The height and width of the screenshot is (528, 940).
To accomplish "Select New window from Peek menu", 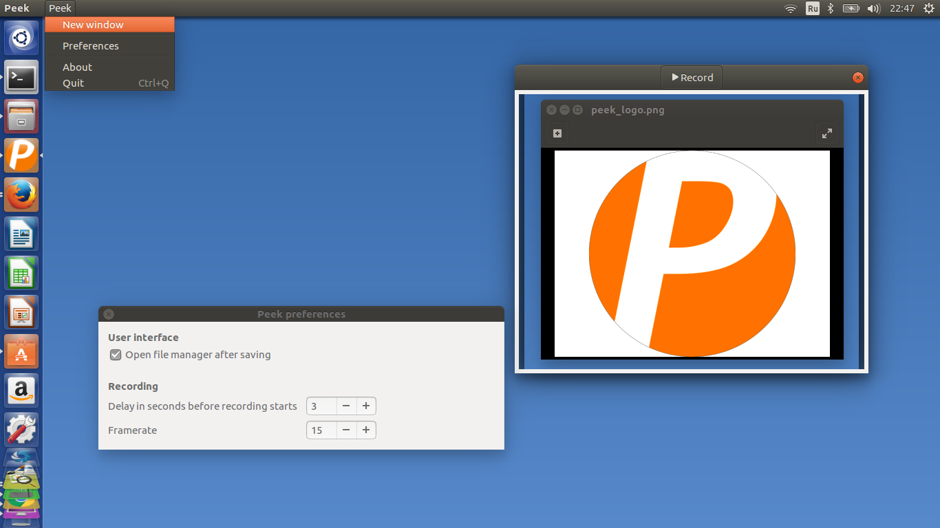I will pos(109,25).
